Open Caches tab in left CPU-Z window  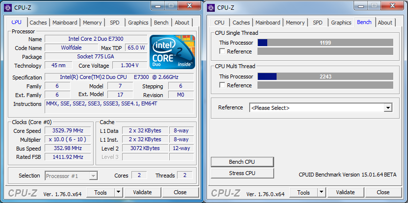click(38, 23)
